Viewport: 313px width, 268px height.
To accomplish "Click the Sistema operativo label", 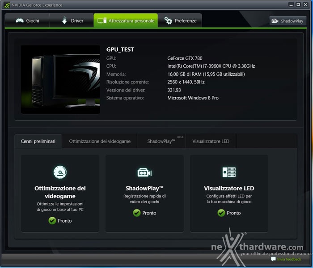I will pyautogui.click(x=125, y=98).
